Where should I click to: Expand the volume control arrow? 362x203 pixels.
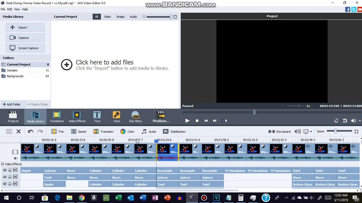[x=360, y=121]
